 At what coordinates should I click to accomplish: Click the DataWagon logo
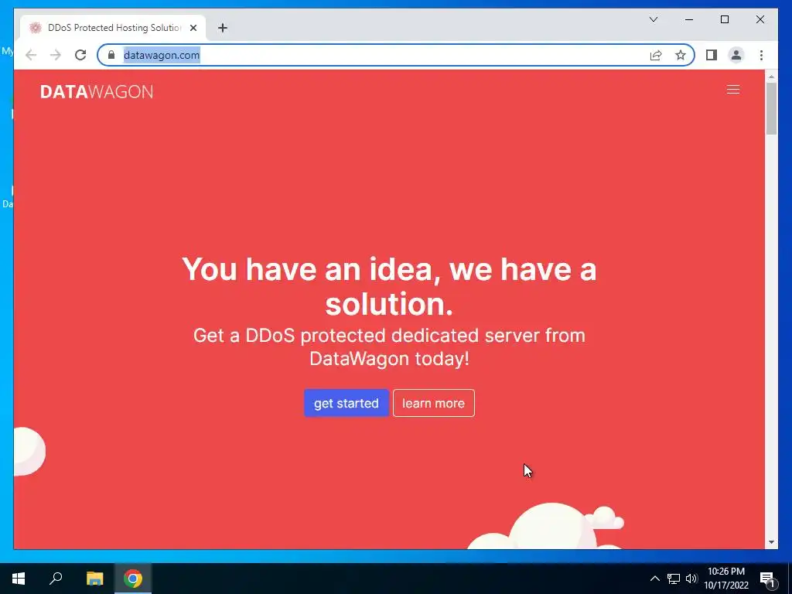point(97,91)
